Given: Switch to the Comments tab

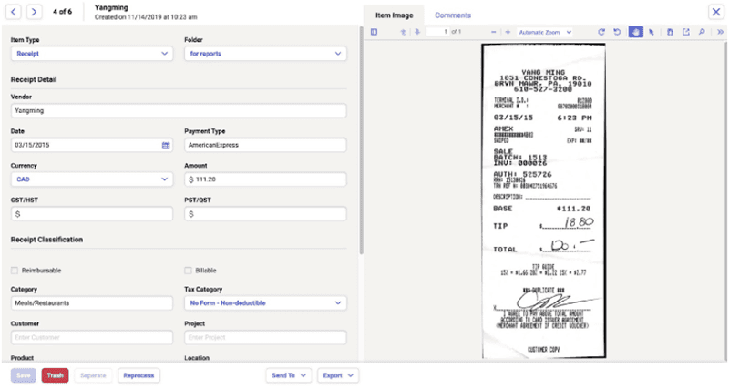Looking at the screenshot, I should (453, 15).
